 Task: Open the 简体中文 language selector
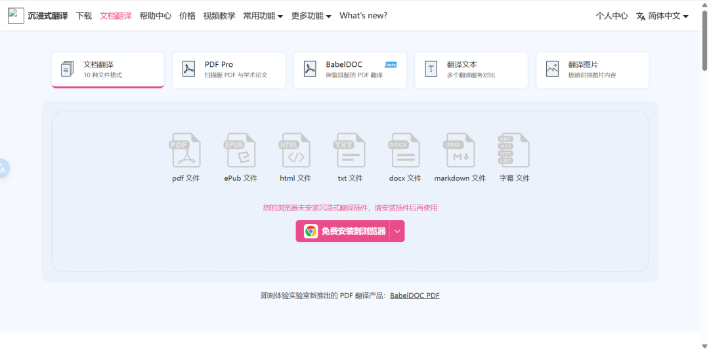[x=662, y=16]
